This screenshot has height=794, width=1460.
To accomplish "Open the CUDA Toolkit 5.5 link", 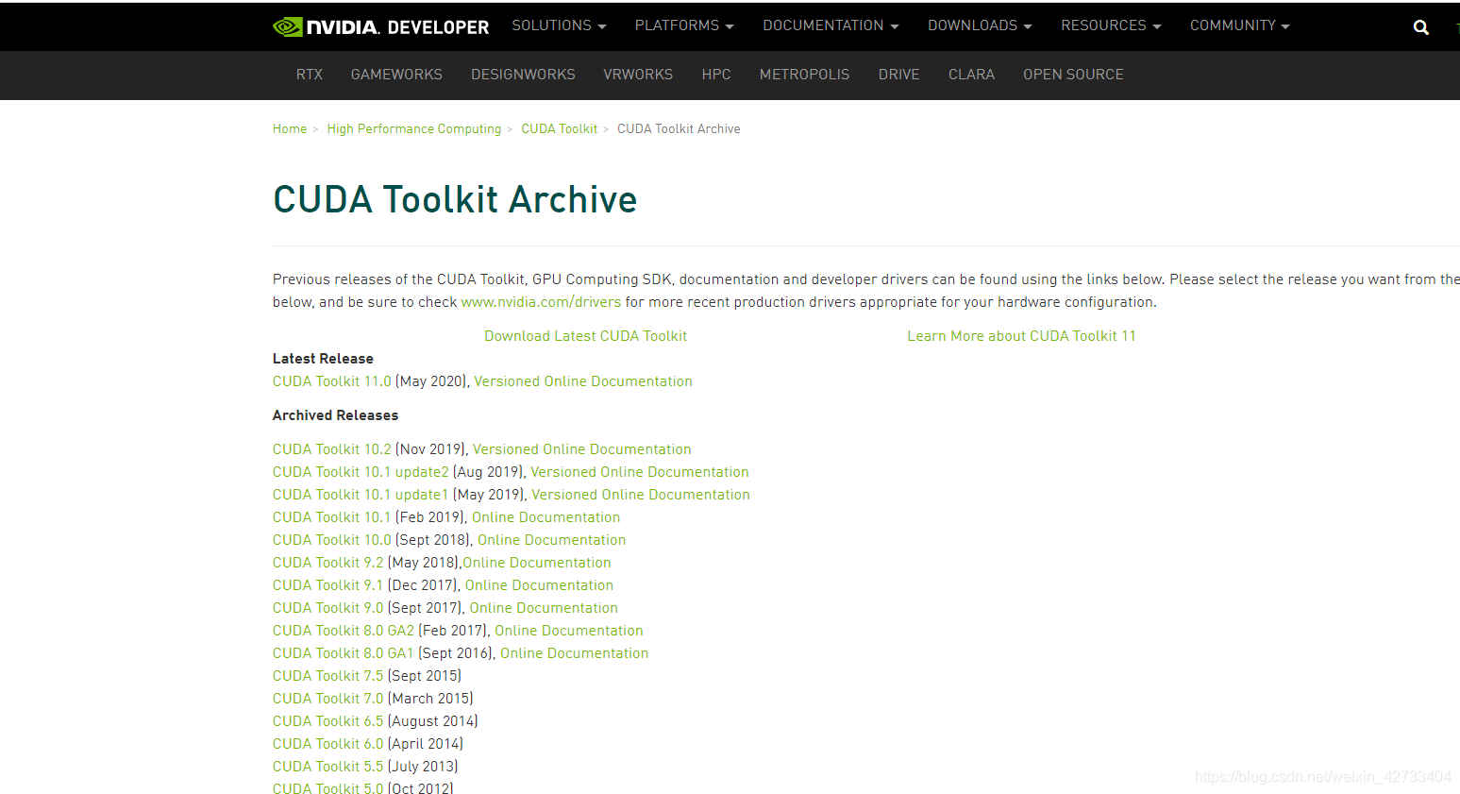I will point(327,767).
